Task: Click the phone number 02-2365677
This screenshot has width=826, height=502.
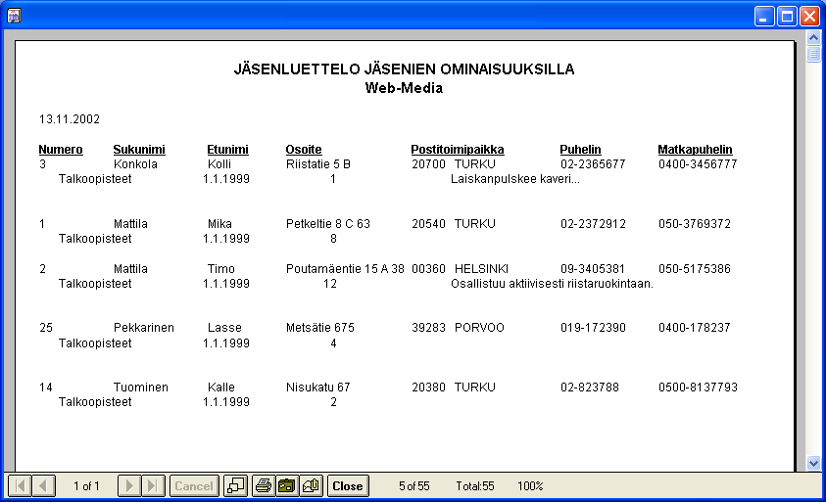Action: pyautogui.click(x=593, y=164)
